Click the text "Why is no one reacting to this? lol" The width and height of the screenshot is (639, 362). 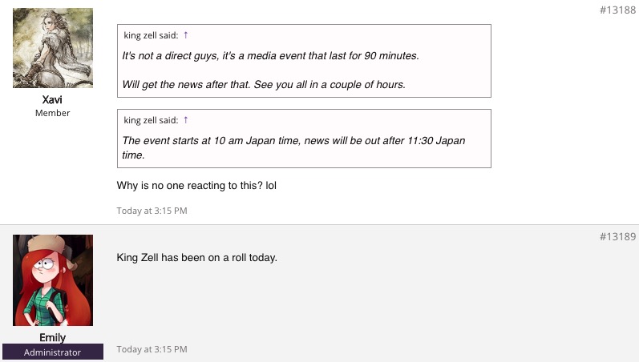tap(196, 186)
